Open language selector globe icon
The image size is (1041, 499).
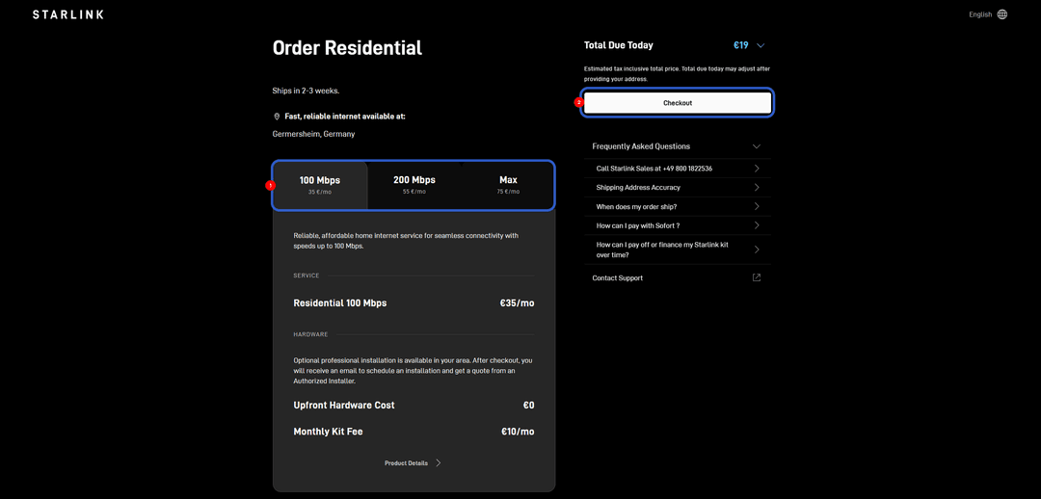click(x=1001, y=14)
